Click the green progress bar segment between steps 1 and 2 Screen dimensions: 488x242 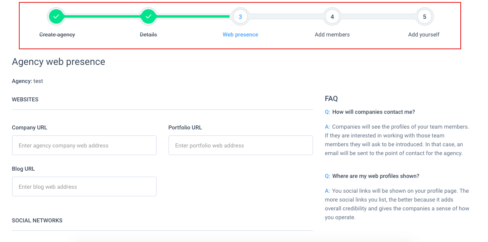click(x=102, y=16)
